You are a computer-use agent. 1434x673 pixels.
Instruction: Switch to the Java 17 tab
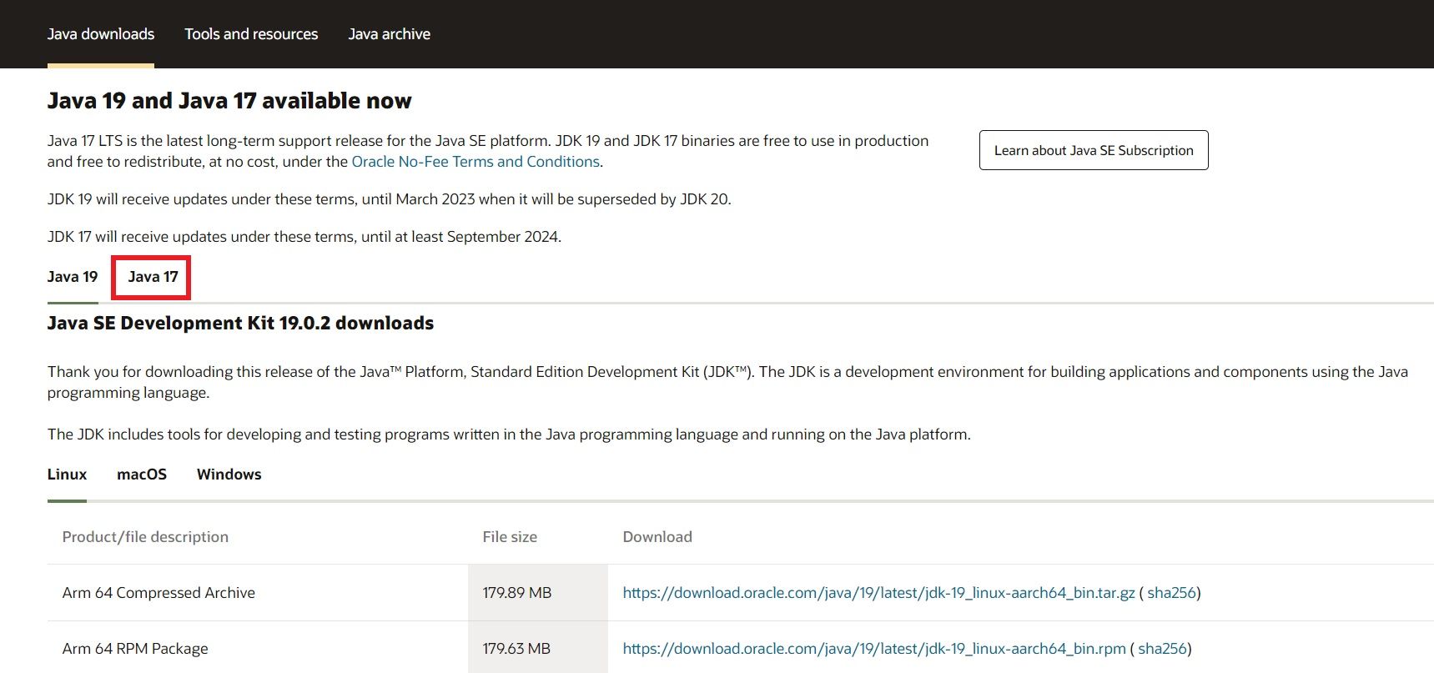(x=153, y=277)
